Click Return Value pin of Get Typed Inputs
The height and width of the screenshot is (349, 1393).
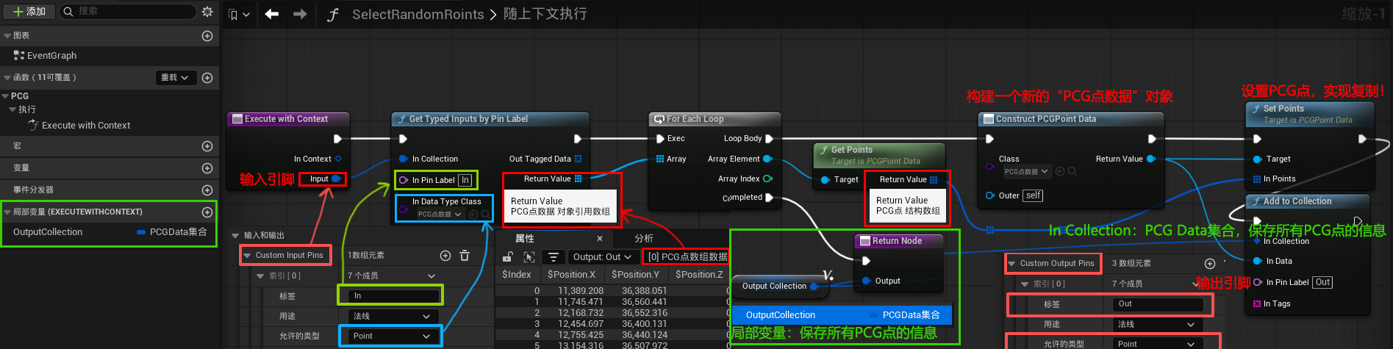coord(578,179)
